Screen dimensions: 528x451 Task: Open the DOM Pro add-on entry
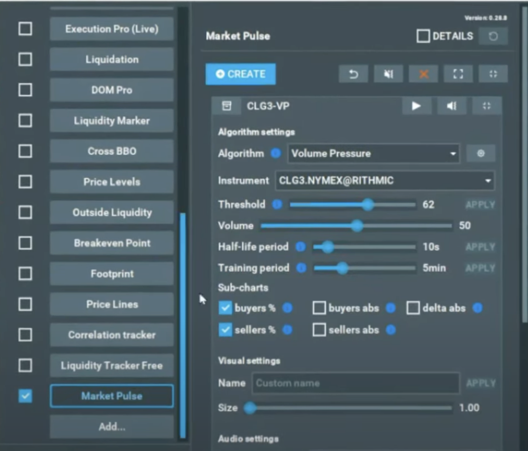(x=112, y=90)
